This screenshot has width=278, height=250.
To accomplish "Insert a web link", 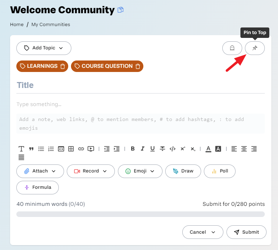I will tap(81, 149).
